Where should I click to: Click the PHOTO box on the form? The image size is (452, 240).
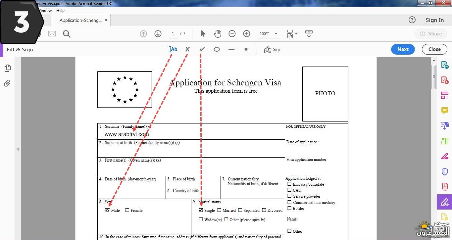pos(325,94)
